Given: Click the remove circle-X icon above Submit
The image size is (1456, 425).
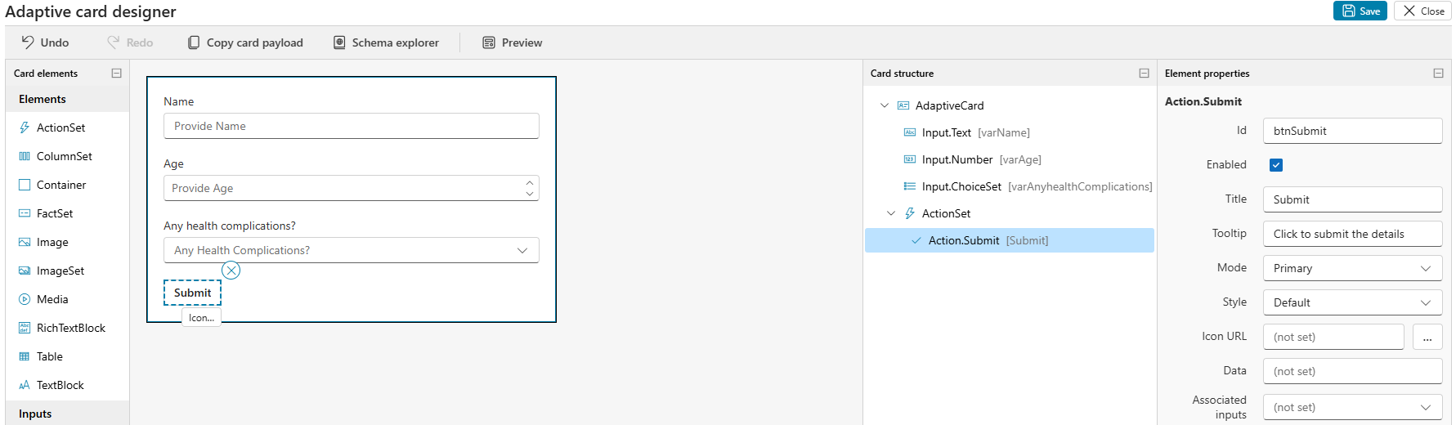Looking at the screenshot, I should (231, 271).
